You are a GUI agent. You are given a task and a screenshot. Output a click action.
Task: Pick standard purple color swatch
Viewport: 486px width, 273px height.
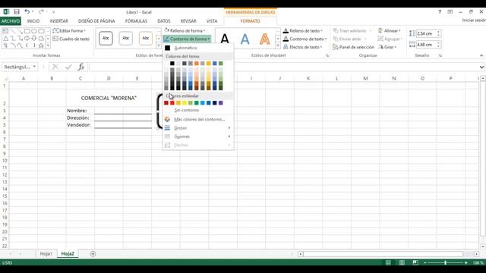(x=221, y=103)
